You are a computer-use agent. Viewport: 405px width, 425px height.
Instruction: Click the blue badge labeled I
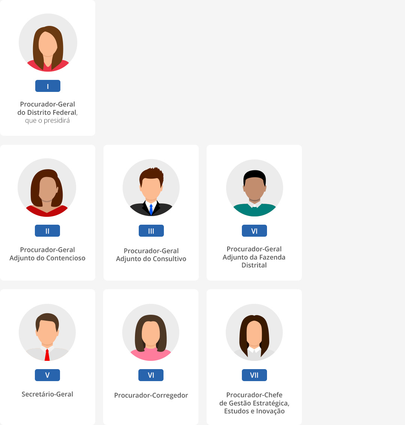[48, 86]
